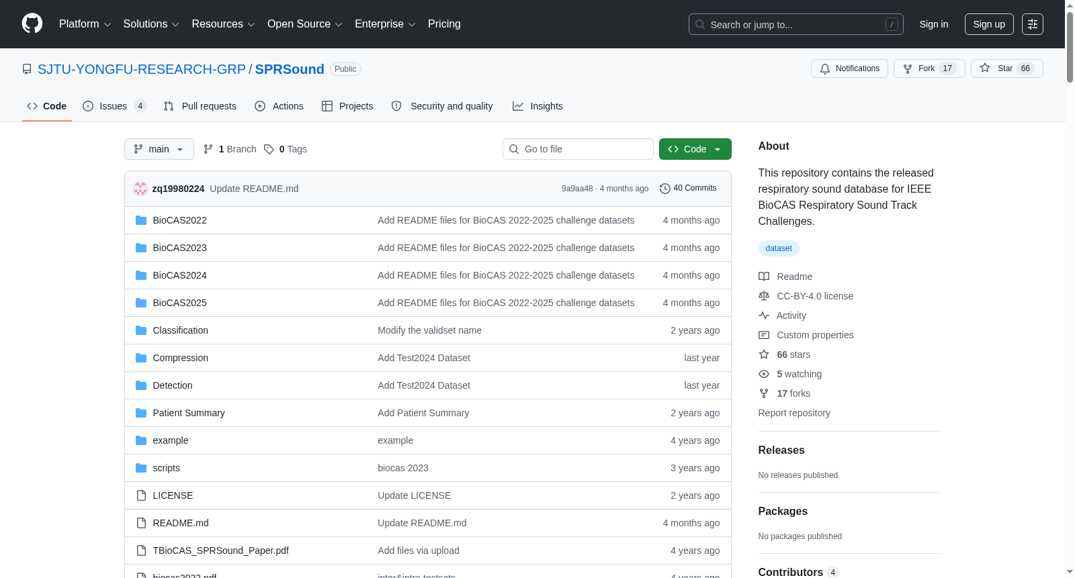Select the dataset topic tag

click(x=779, y=248)
